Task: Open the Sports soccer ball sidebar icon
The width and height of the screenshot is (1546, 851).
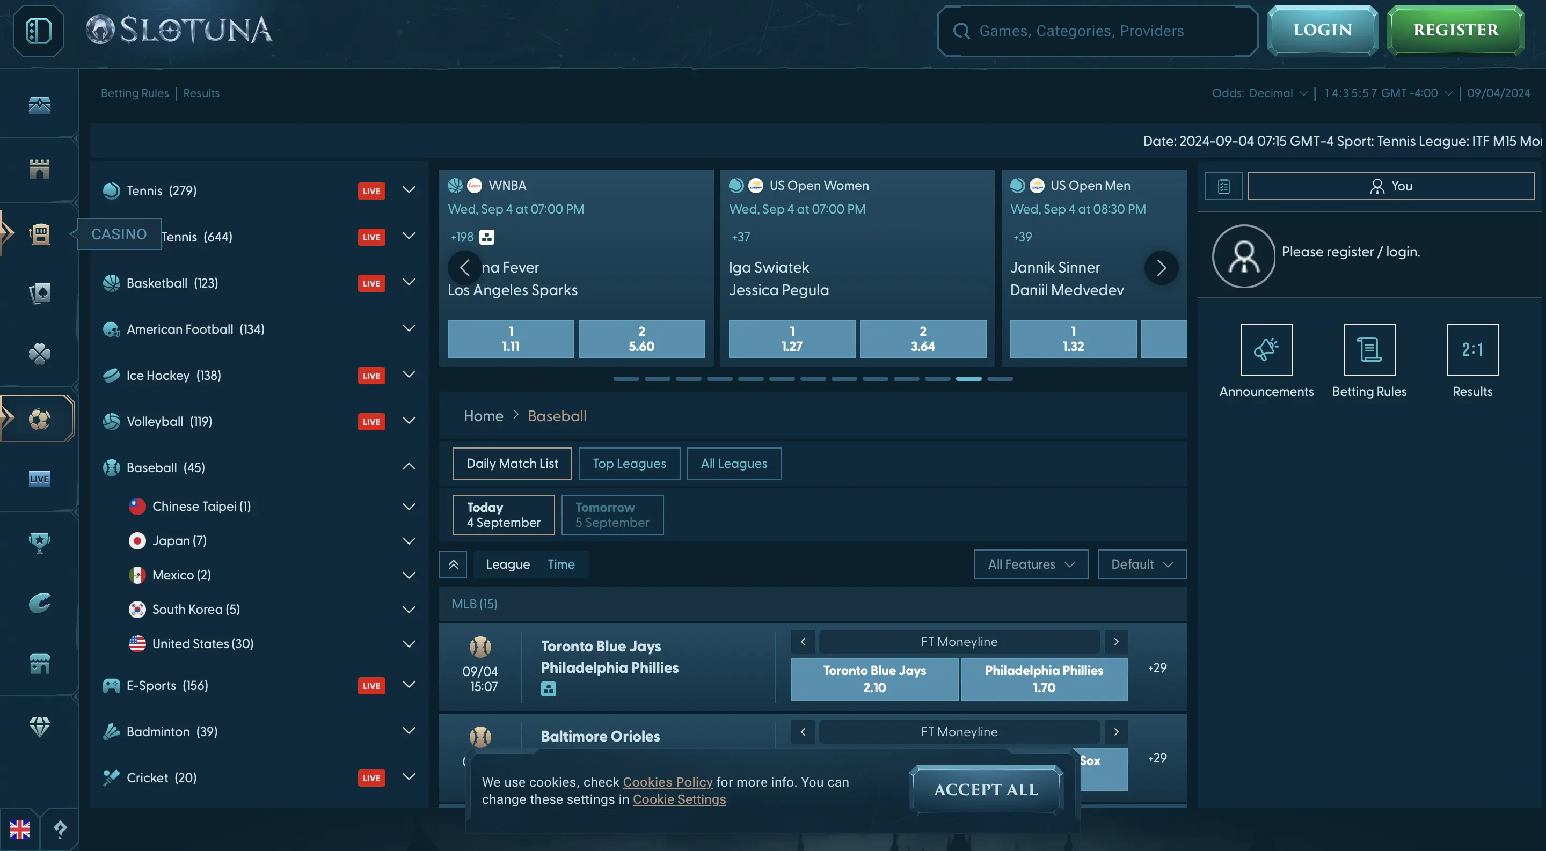Action: click(40, 419)
